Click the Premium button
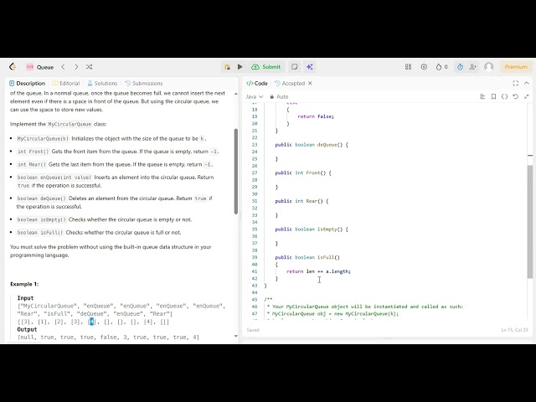Viewport: 536px width, 402px height. (x=515, y=67)
